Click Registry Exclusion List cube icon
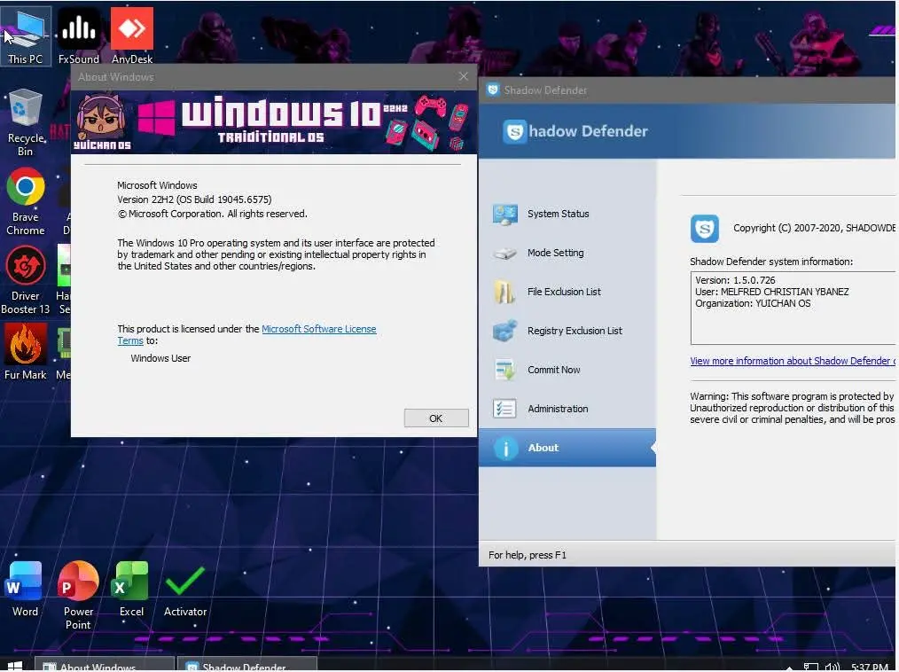This screenshot has height=672, width=899. (505, 331)
